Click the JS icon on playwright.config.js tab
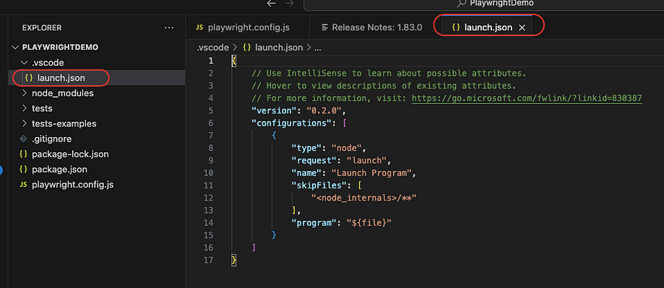Screen dimensions: 664x288 pos(199,27)
